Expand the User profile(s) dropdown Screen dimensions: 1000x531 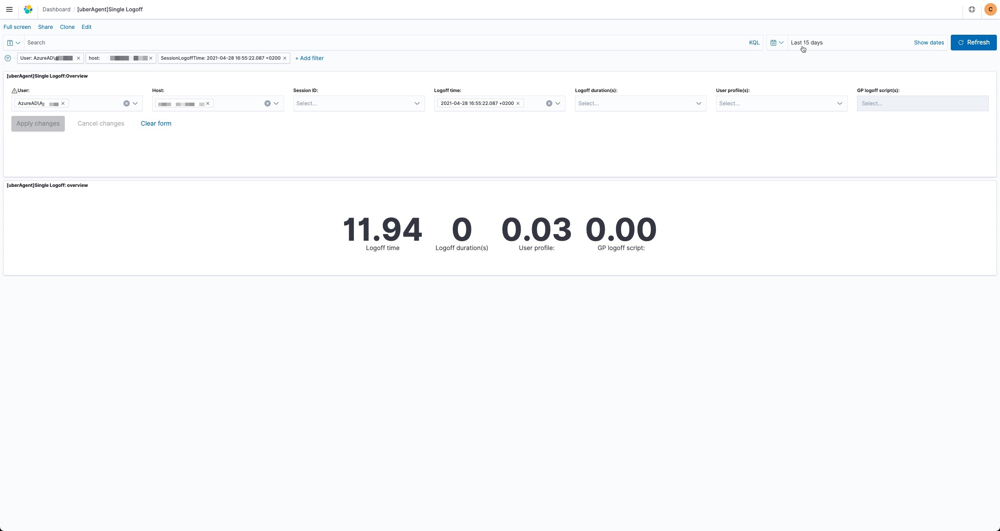(839, 103)
